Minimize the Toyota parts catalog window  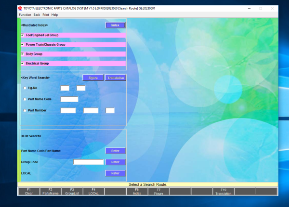point(249,9)
